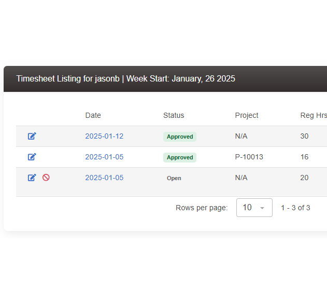Edit the 2025-01-12 approved timesheet
The height and width of the screenshot is (299, 327).
coord(32,136)
